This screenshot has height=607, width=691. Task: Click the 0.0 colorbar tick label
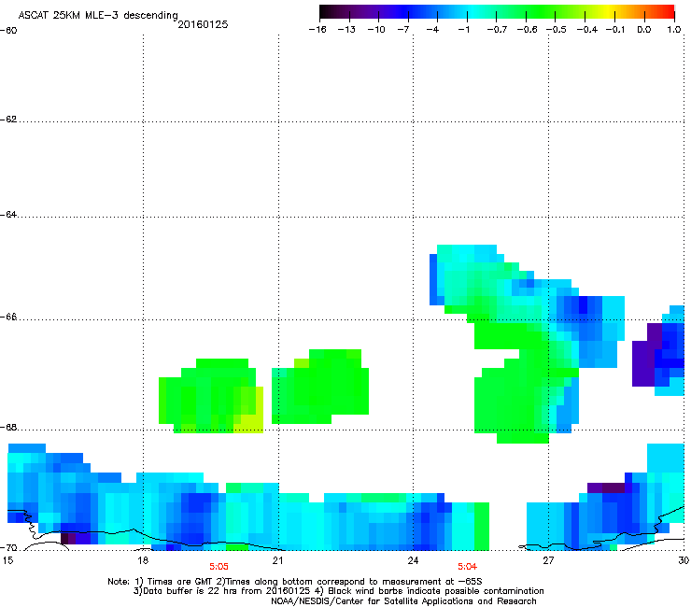coord(644,30)
